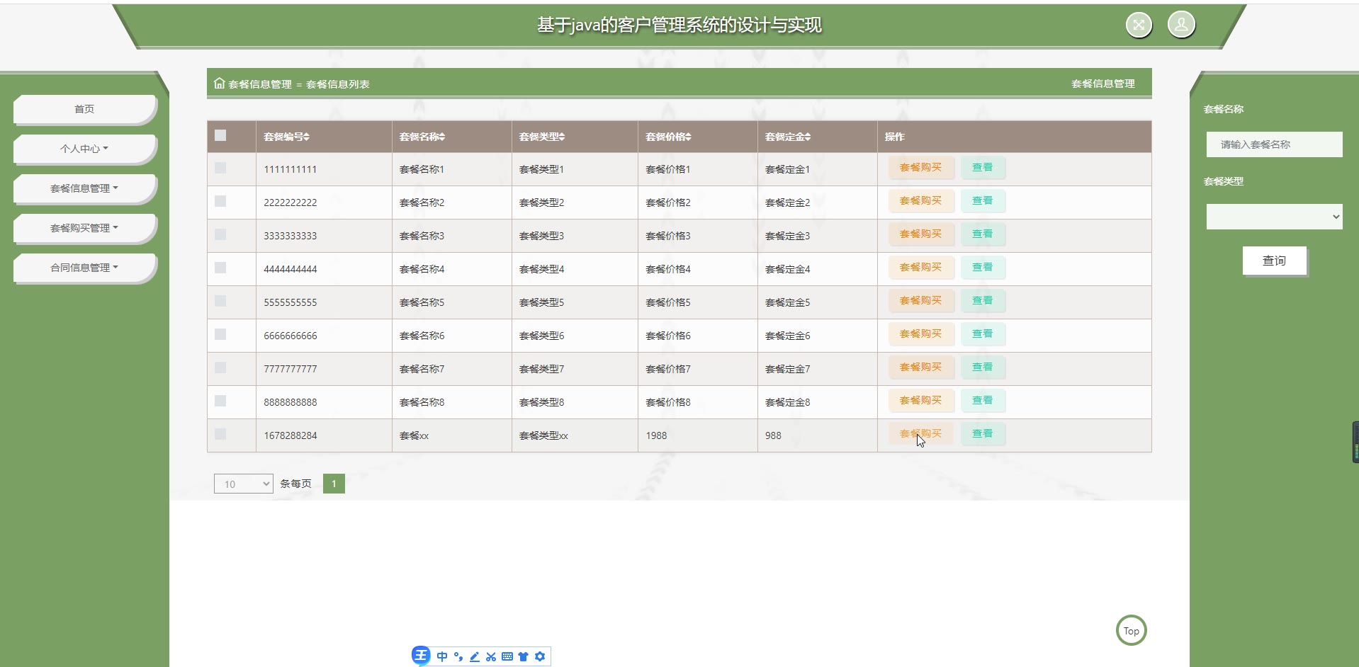Open the IME settings gear icon
This screenshot has width=1359, height=667.
click(x=540, y=656)
